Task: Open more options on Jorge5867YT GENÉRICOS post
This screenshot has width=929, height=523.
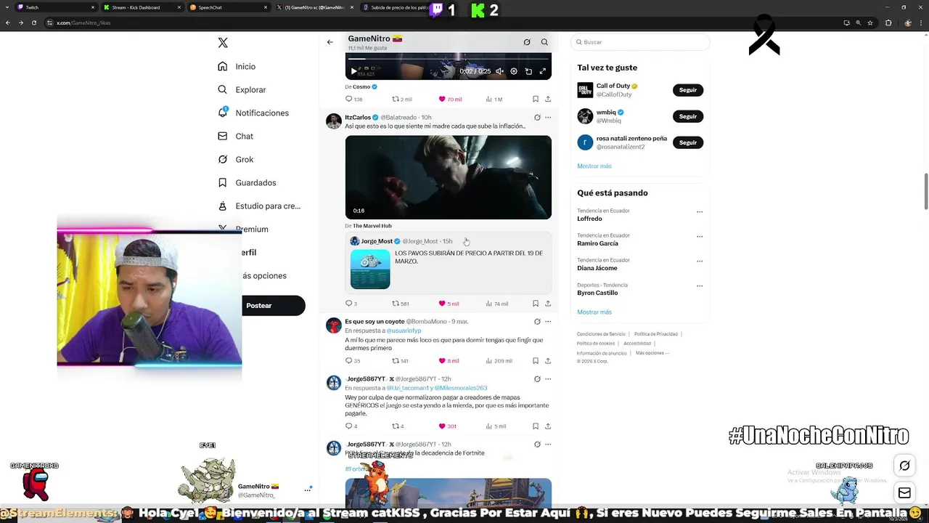Action: (548, 378)
